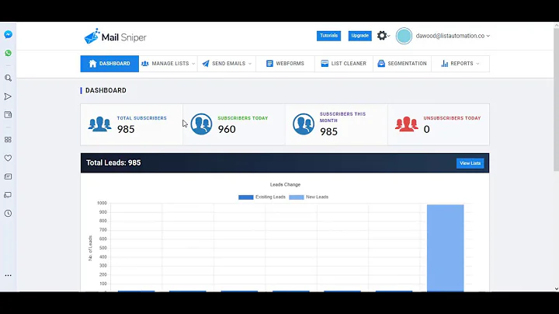Screen dimensions: 559x314
Task: Expand the Send Emails dropdown arrow
Action: pos(250,64)
